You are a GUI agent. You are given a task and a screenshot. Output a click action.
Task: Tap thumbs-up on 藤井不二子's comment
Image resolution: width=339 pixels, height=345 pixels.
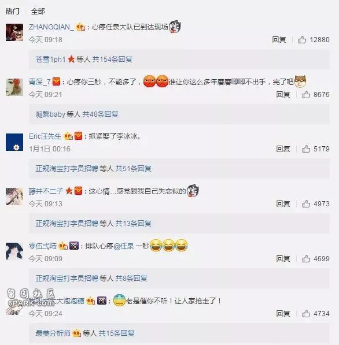(x=306, y=204)
